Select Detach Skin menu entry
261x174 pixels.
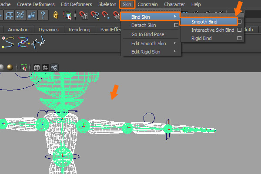[144, 25]
